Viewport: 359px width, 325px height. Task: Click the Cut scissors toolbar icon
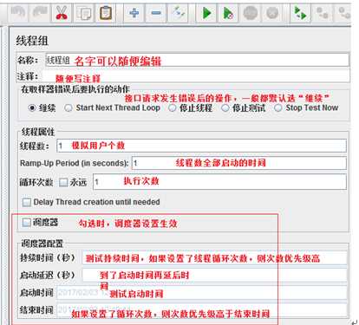pyautogui.click(x=62, y=13)
